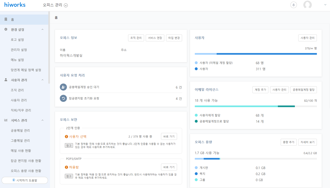Open the notification bell

coord(293,5)
